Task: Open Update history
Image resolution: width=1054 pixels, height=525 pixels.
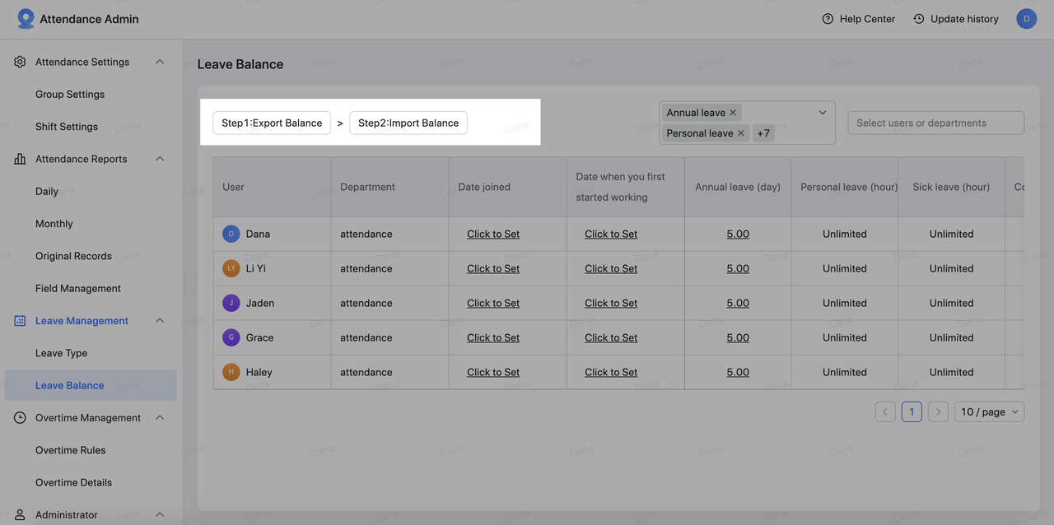Action: [955, 19]
